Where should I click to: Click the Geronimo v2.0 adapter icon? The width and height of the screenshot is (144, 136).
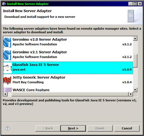click(x=7, y=43)
